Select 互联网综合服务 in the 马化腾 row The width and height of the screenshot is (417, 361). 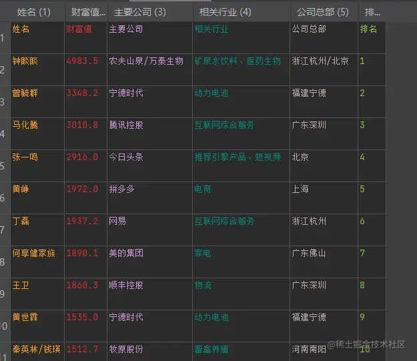pos(242,134)
